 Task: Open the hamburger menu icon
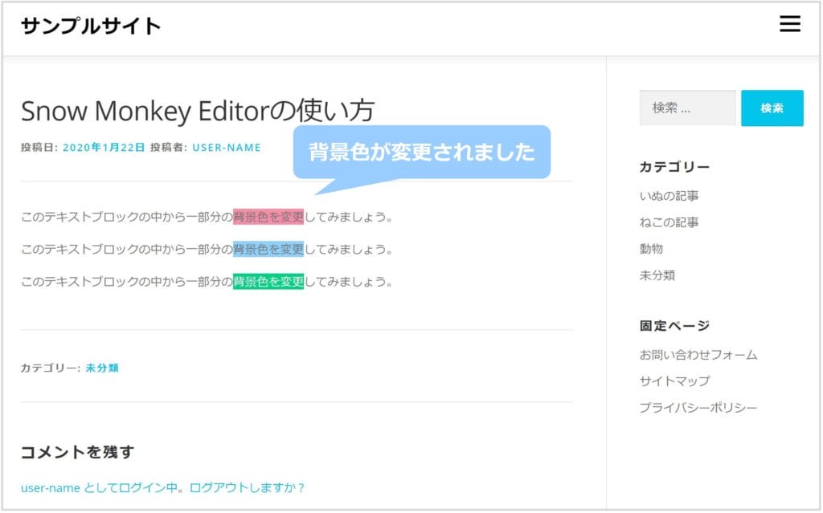pyautogui.click(x=790, y=23)
